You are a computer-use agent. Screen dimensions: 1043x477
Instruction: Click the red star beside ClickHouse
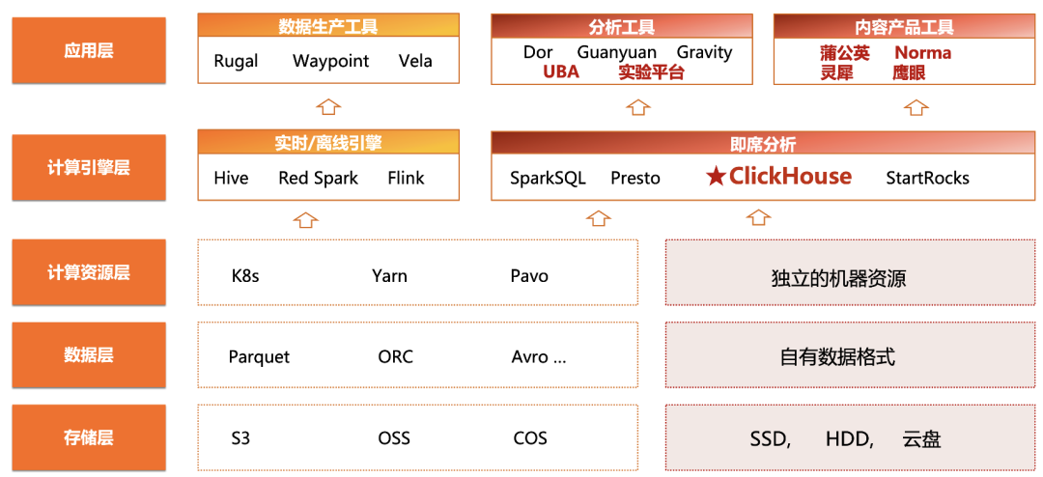[x=716, y=177]
